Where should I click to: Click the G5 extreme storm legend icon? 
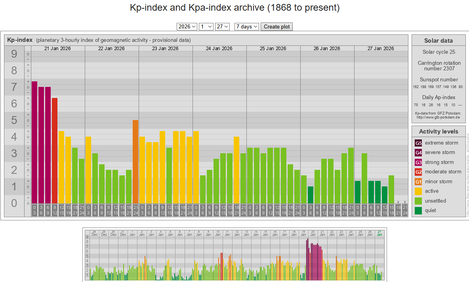coord(418,143)
